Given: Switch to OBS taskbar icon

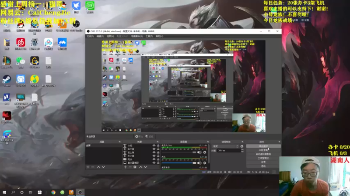Looking at the screenshot, I should [80, 192].
